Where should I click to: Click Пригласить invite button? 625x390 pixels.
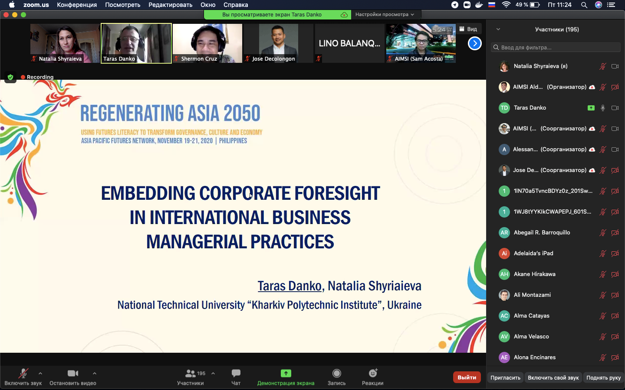[x=505, y=378]
